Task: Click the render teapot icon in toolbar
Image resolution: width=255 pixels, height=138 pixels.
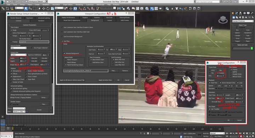Action: pos(160,8)
